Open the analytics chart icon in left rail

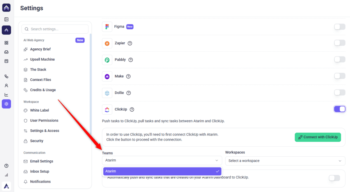pos(6,95)
